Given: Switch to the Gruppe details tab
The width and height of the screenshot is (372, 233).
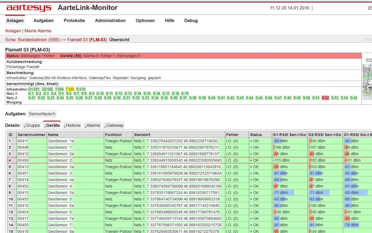Looking at the screenshot, I should click(31, 125).
